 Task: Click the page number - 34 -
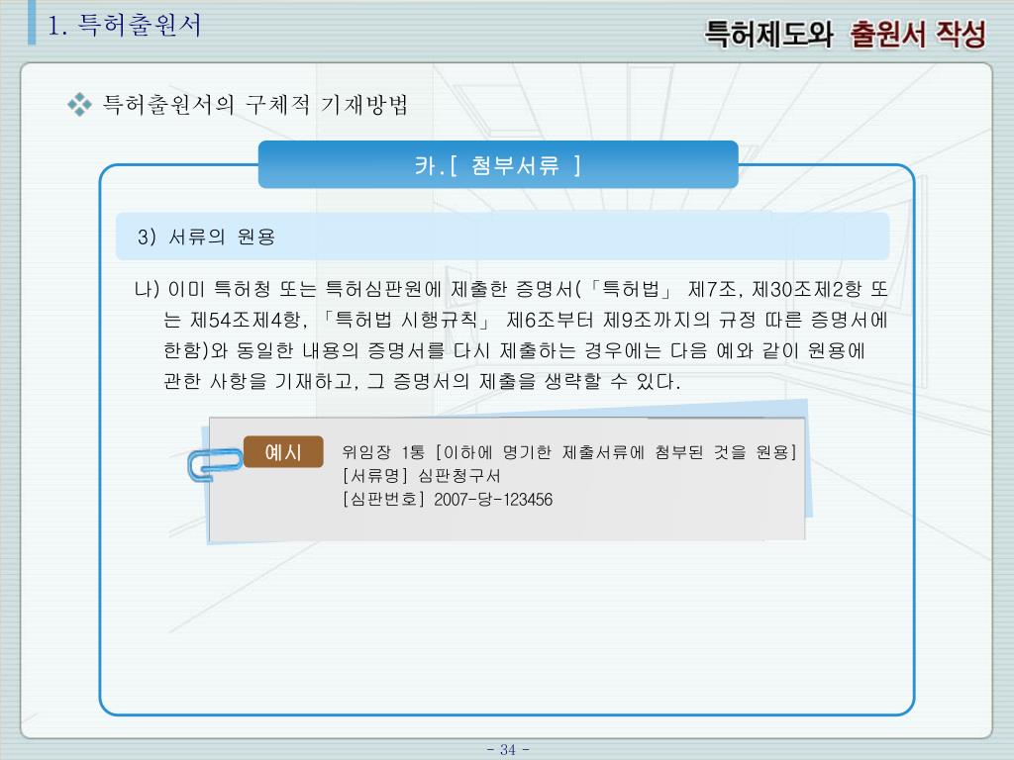[508, 750]
